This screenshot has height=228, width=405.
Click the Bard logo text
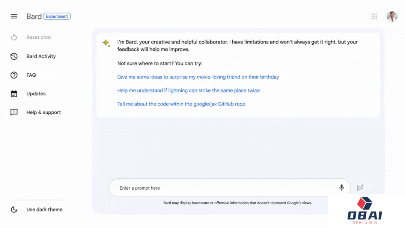pyautogui.click(x=34, y=16)
